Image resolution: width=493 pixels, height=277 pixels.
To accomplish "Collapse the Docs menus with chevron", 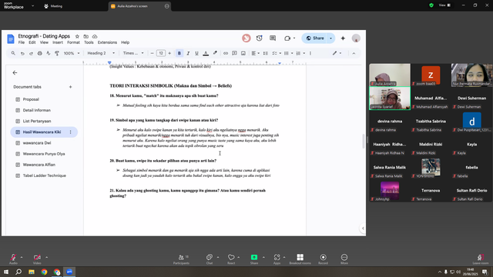I will (354, 53).
